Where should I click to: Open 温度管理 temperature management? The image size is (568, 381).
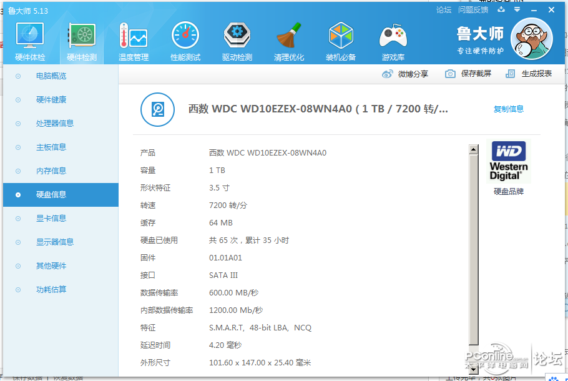click(x=134, y=41)
